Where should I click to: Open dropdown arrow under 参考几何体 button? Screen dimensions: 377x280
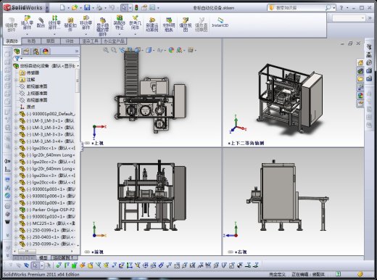click(x=135, y=34)
